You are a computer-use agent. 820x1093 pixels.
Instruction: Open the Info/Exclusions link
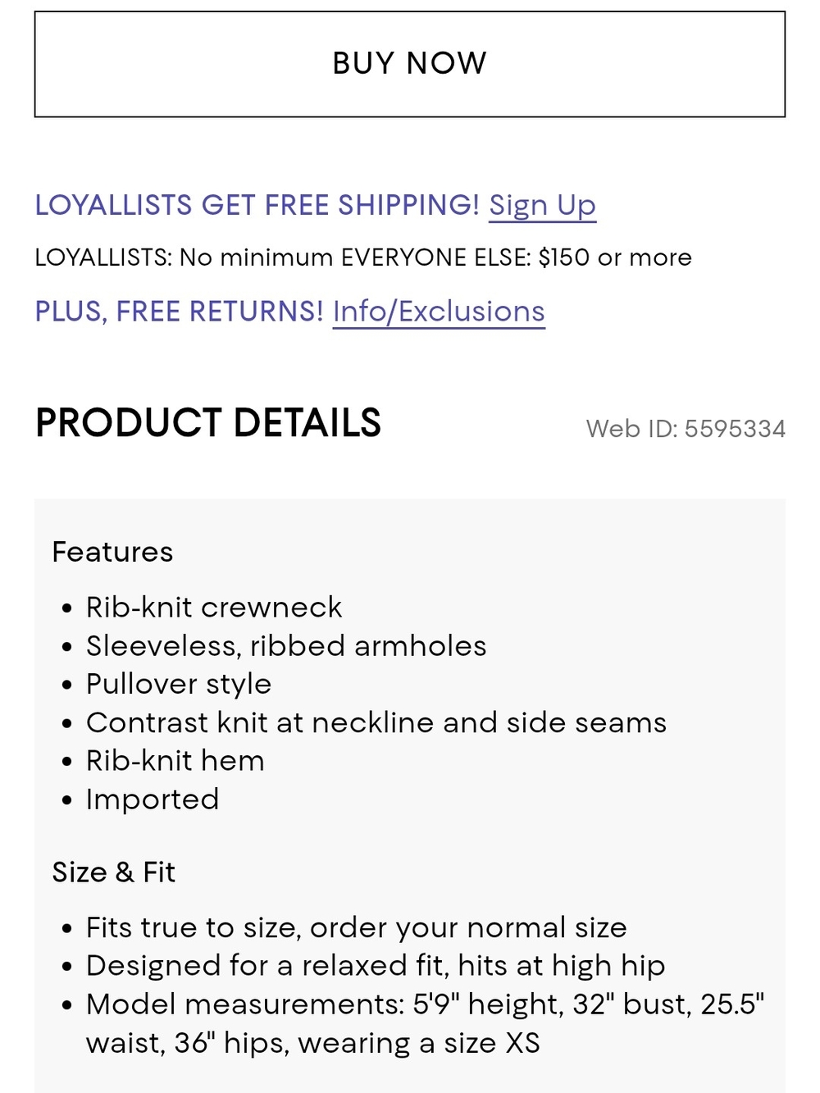(439, 312)
